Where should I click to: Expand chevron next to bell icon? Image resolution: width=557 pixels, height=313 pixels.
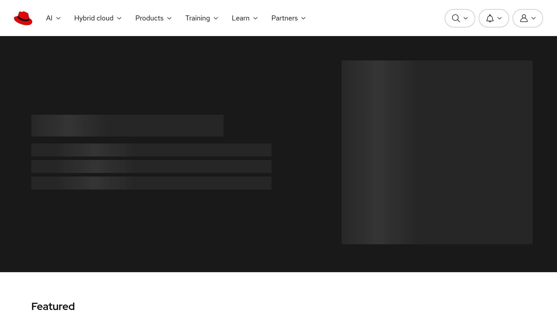click(500, 18)
